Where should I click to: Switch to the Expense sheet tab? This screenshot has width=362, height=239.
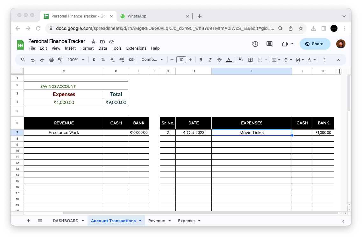186,221
